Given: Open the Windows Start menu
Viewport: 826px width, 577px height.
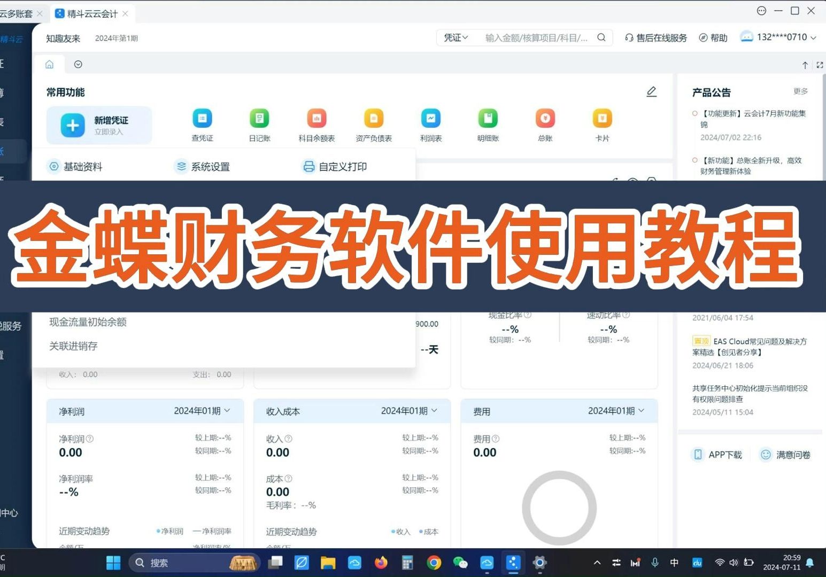Looking at the screenshot, I should (x=113, y=563).
